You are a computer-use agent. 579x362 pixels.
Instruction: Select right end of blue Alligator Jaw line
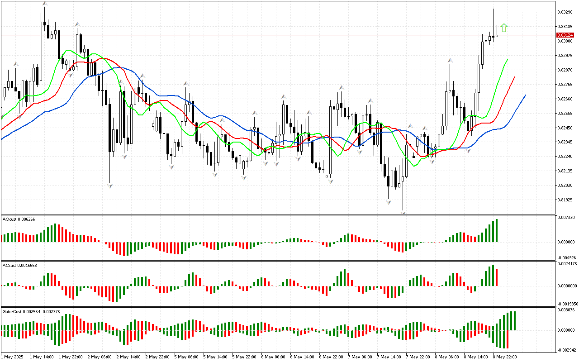pyautogui.click(x=525, y=95)
